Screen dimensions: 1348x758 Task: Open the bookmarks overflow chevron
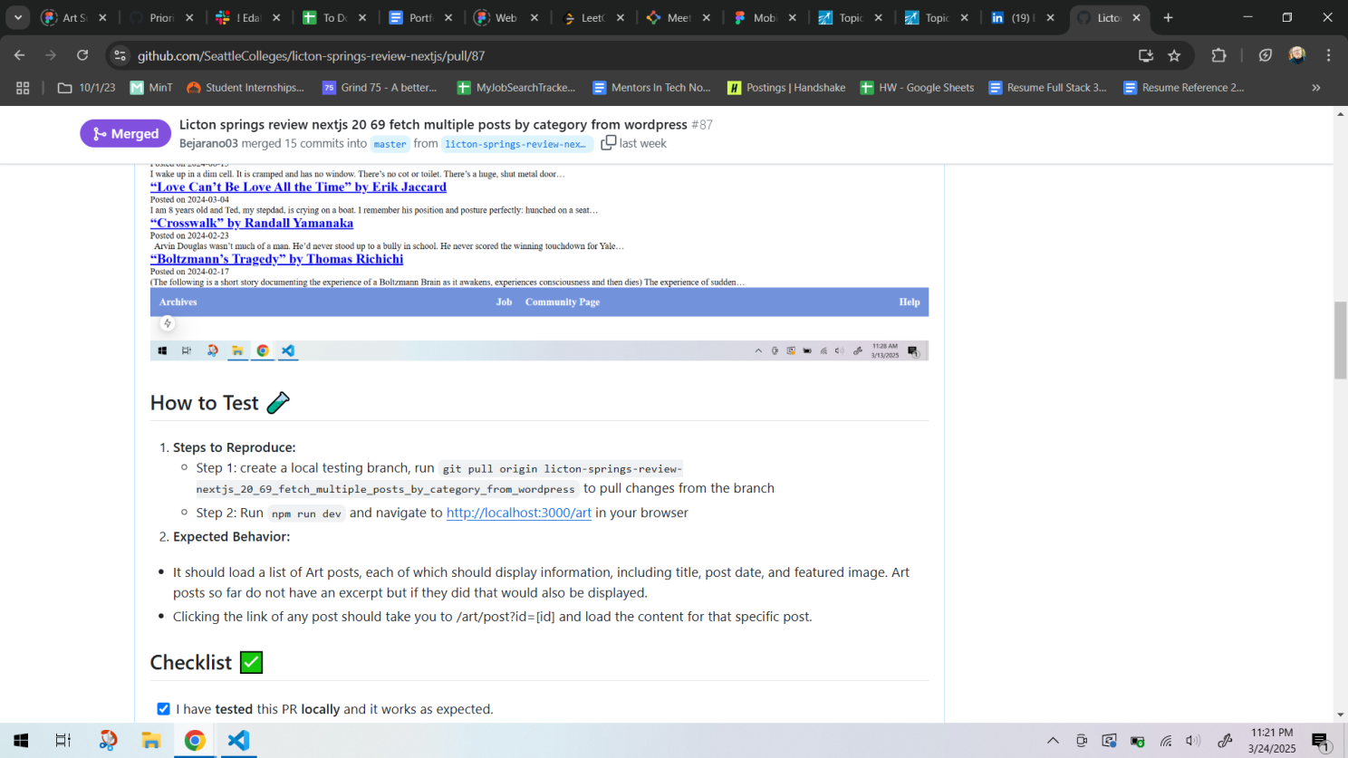click(1315, 87)
